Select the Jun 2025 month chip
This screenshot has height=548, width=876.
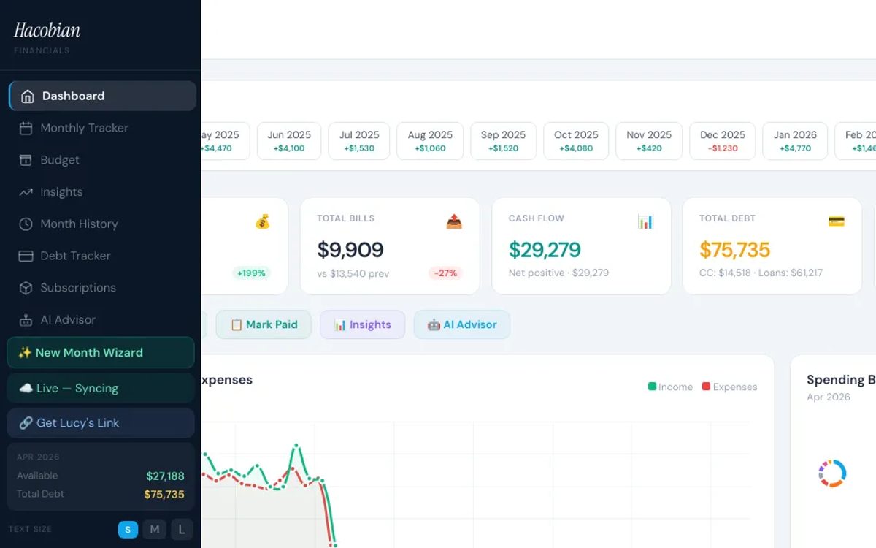(x=289, y=141)
